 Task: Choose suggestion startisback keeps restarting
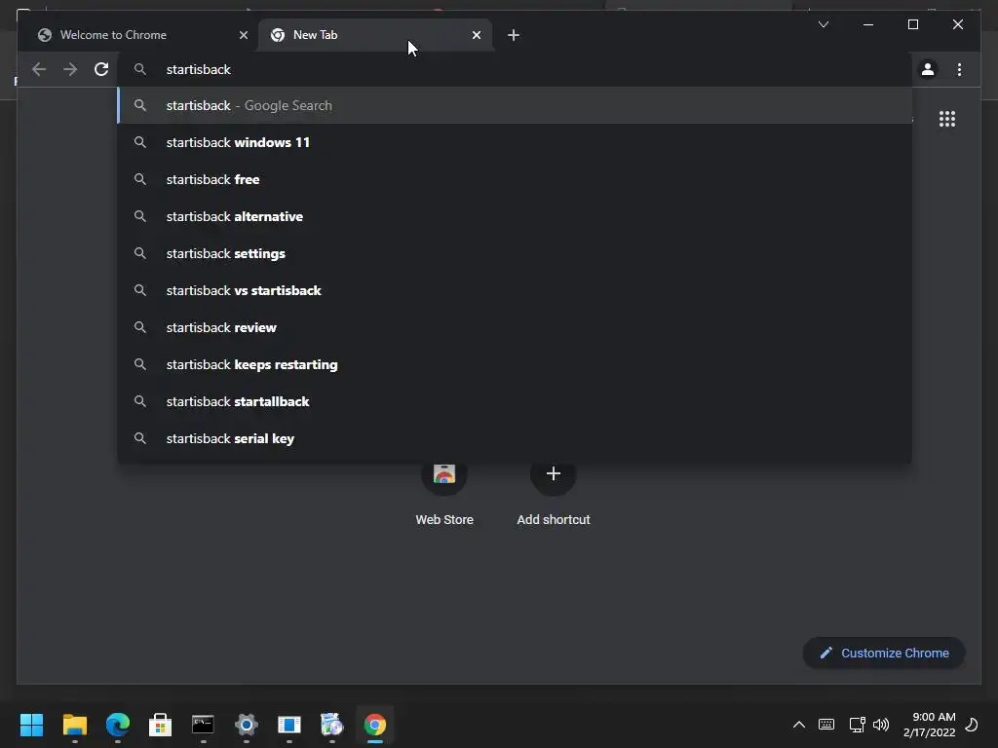click(x=515, y=364)
